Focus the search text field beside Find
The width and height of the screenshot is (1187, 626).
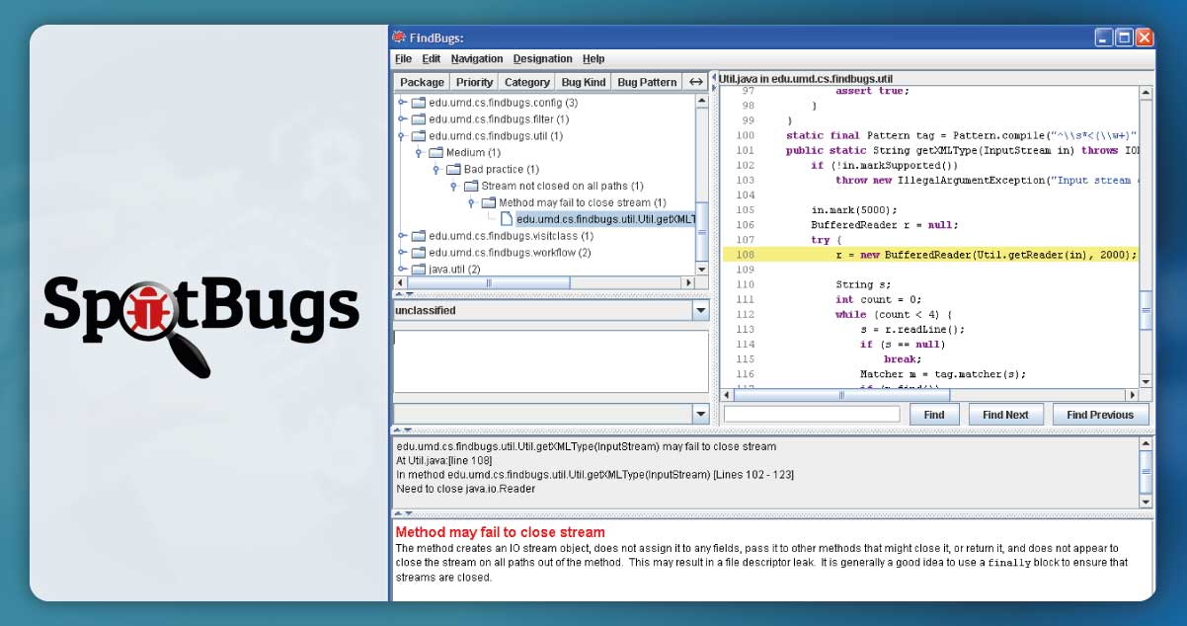(812, 415)
